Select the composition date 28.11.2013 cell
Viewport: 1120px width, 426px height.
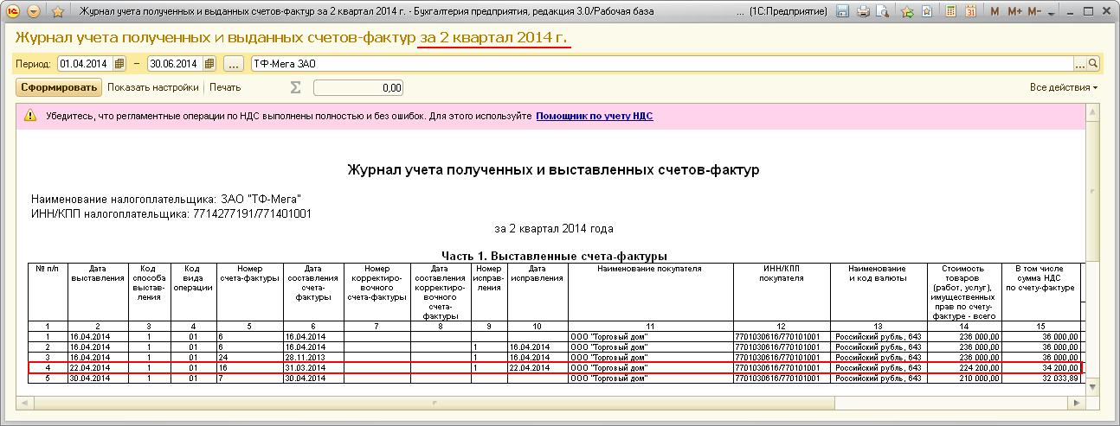[313, 356]
